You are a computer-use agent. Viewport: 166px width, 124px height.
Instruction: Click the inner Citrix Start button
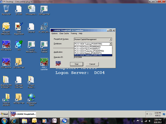4,114
